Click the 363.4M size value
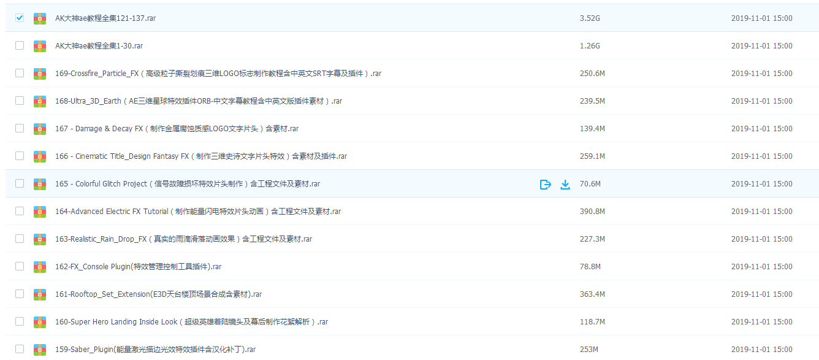 [592, 294]
